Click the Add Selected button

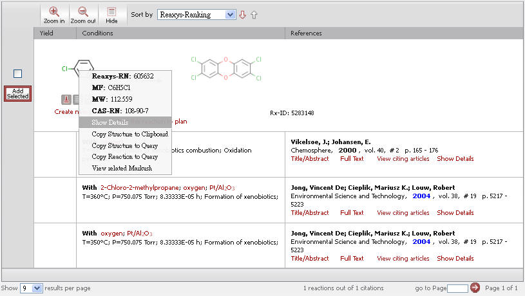18,94
